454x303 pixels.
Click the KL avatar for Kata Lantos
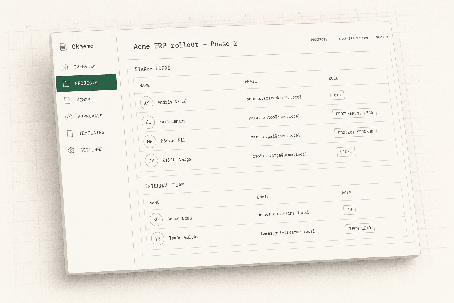[x=148, y=122]
